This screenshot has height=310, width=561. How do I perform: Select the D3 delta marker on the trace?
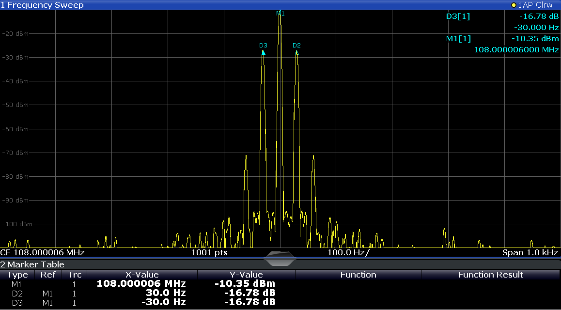pyautogui.click(x=263, y=46)
